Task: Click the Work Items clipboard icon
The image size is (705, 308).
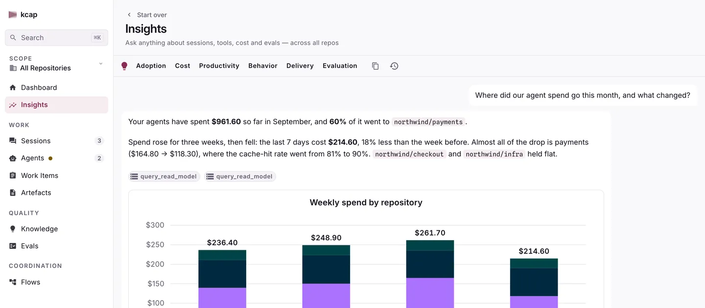Action: [13, 176]
